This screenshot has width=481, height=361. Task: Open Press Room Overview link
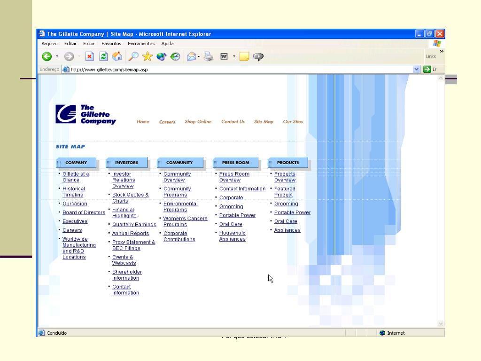(x=234, y=177)
